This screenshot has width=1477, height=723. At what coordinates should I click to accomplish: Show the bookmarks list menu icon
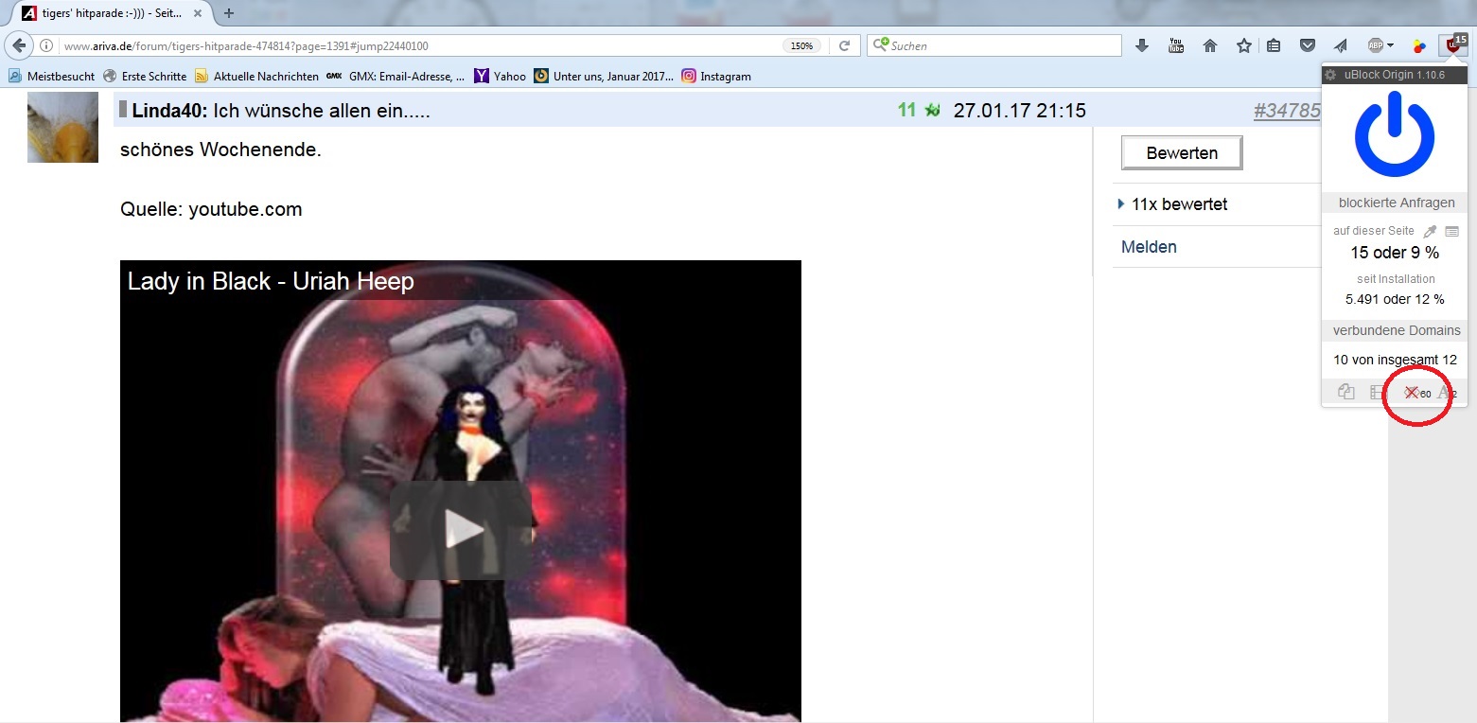coord(1274,45)
